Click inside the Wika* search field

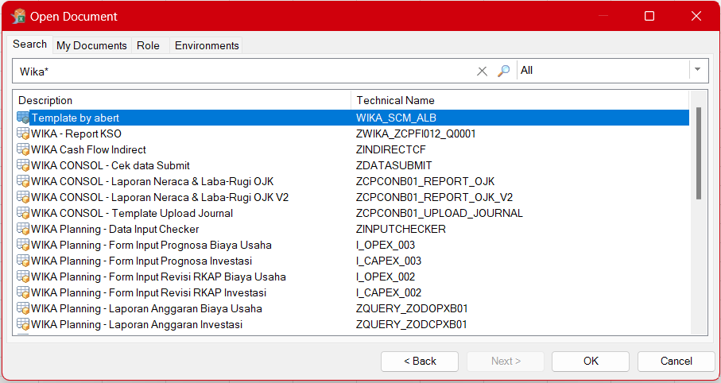[238, 71]
